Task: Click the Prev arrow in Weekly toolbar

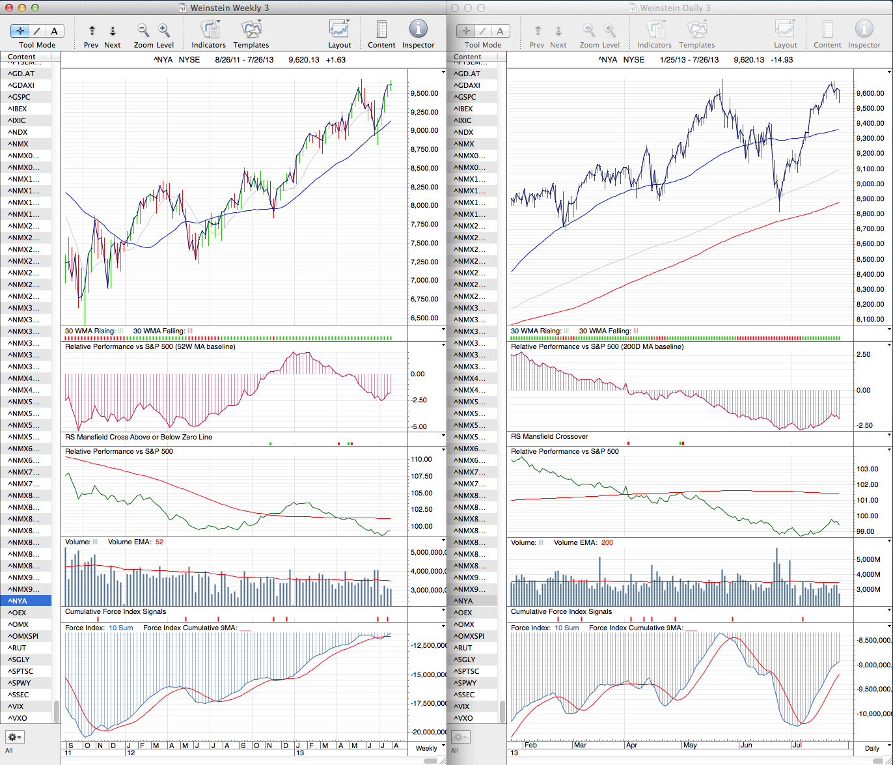Action: point(92,31)
